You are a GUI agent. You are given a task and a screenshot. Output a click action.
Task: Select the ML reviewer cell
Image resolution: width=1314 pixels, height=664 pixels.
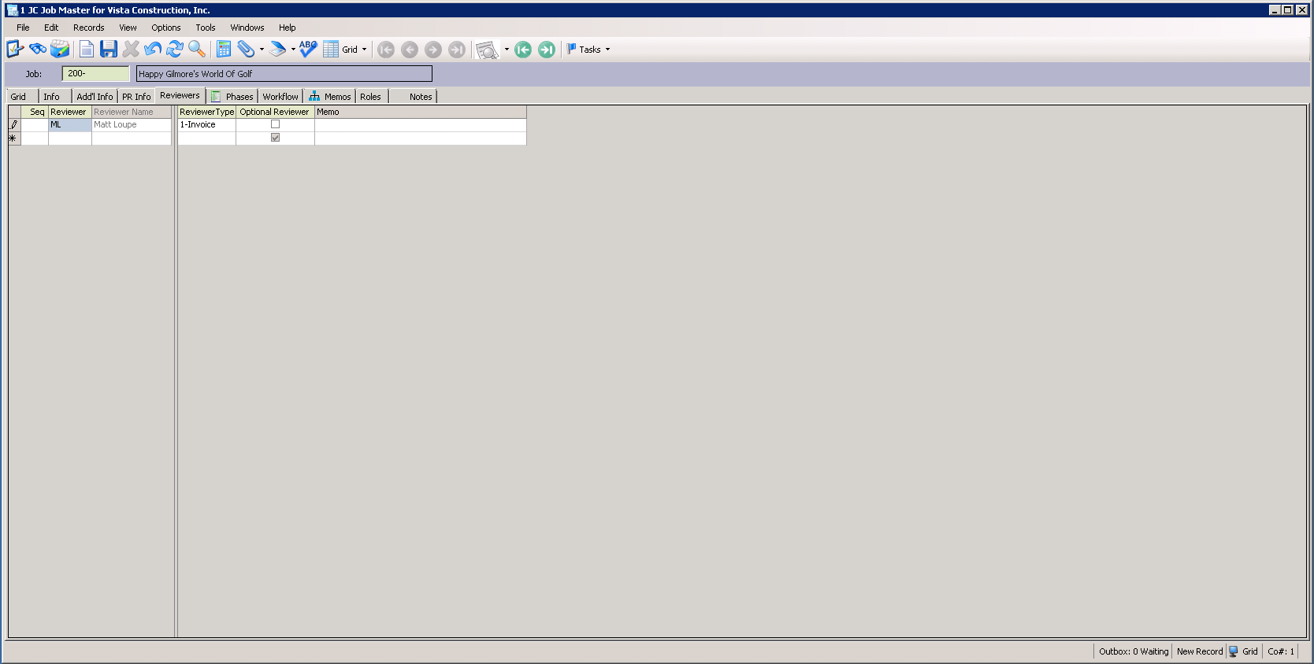pyautogui.click(x=70, y=125)
